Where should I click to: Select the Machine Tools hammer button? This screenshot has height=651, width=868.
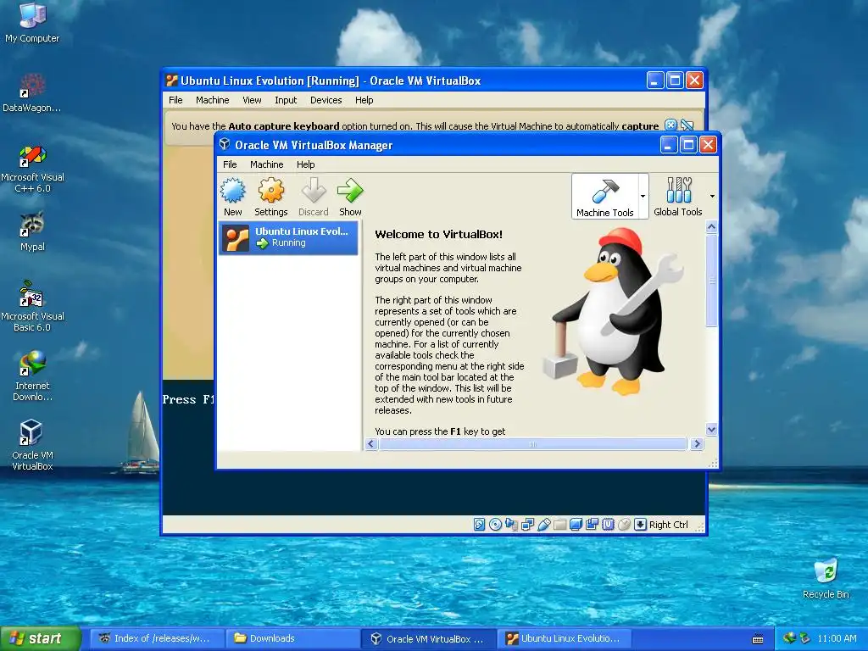[x=605, y=196]
